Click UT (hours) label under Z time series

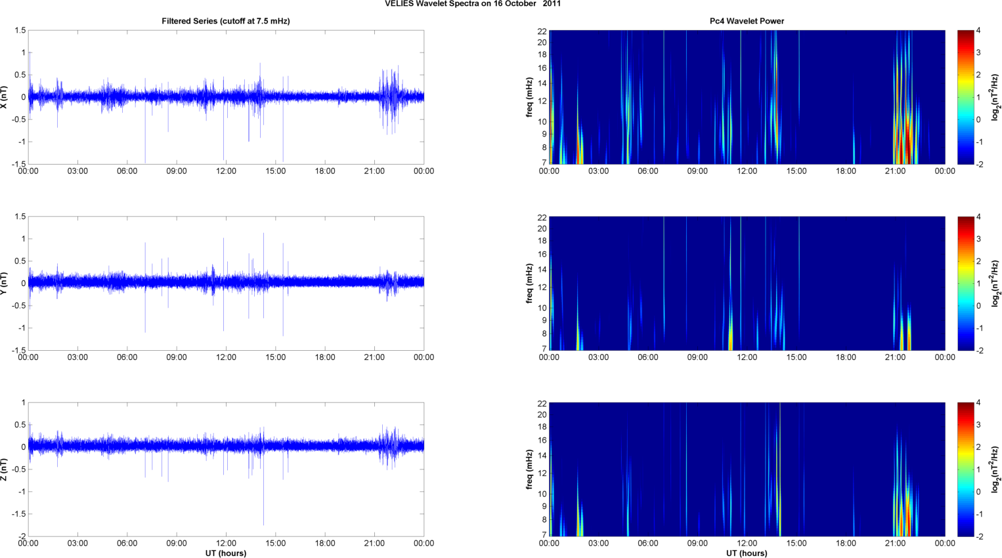pyautogui.click(x=225, y=553)
